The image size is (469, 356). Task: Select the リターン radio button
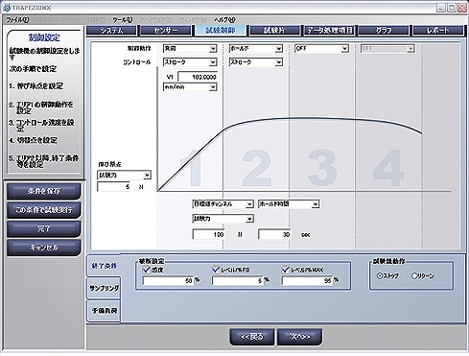tap(414, 275)
